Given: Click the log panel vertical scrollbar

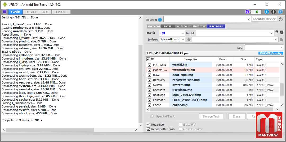Looking at the screenshot, I should (x=140, y=84).
